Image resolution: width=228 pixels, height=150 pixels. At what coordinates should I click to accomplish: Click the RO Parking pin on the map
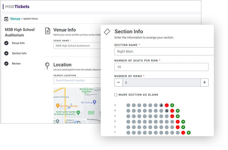pos(95,102)
